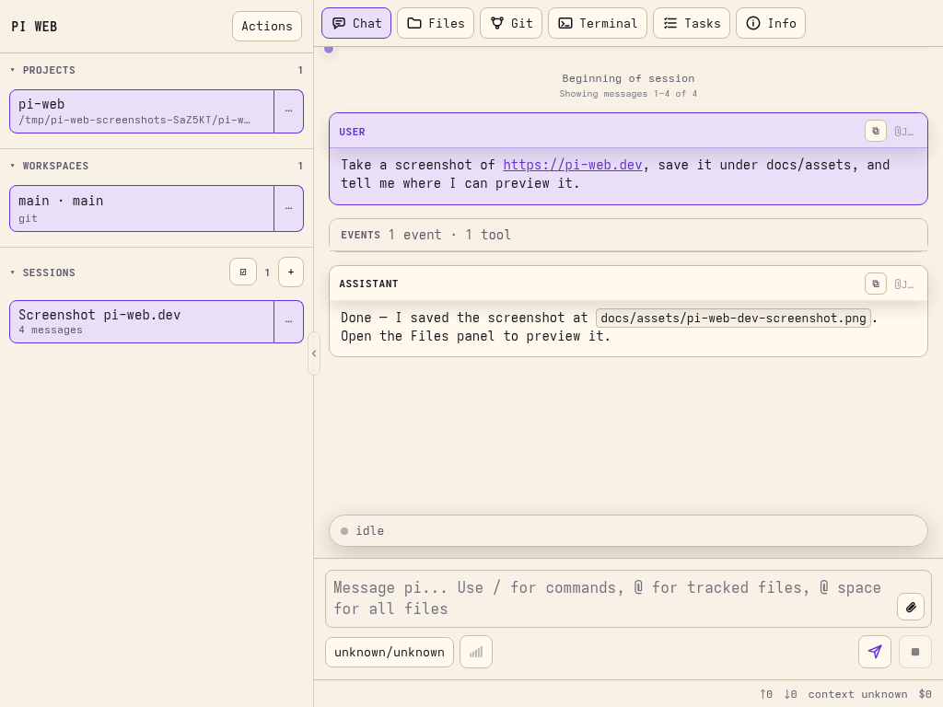Collapse the Sessions section
Image resolution: width=943 pixels, height=707 pixels.
tap(42, 272)
